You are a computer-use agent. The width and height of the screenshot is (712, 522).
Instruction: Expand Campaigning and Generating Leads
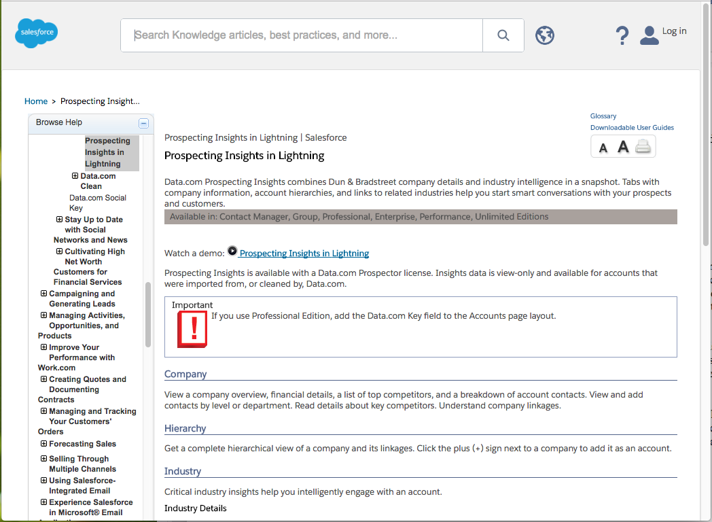pyautogui.click(x=43, y=293)
